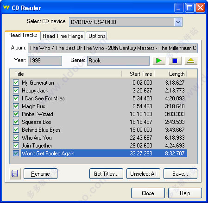Click the Year field showing 1999
This screenshot has height=203, width=208.
[x=45, y=61]
